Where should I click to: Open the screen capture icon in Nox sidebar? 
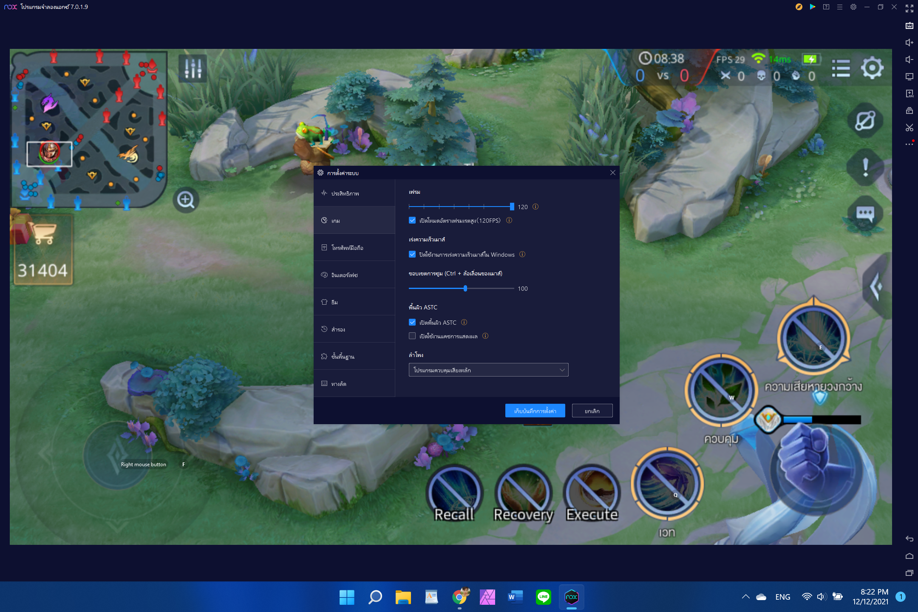909,76
